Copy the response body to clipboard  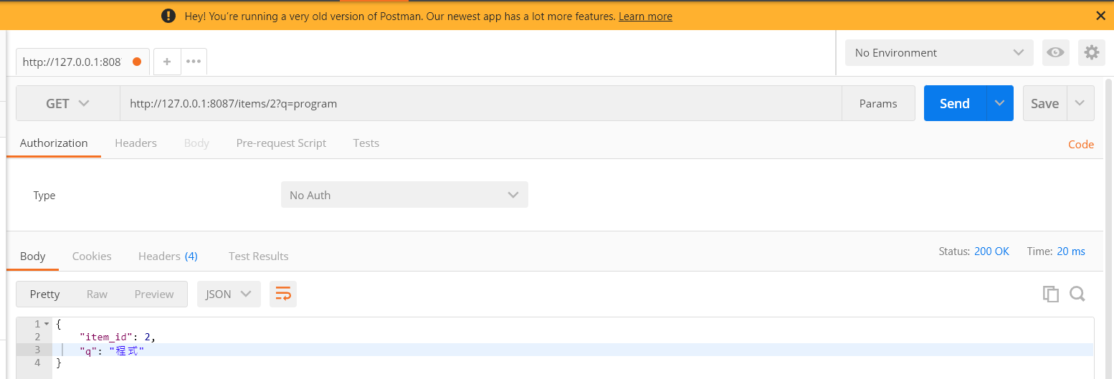point(1050,294)
